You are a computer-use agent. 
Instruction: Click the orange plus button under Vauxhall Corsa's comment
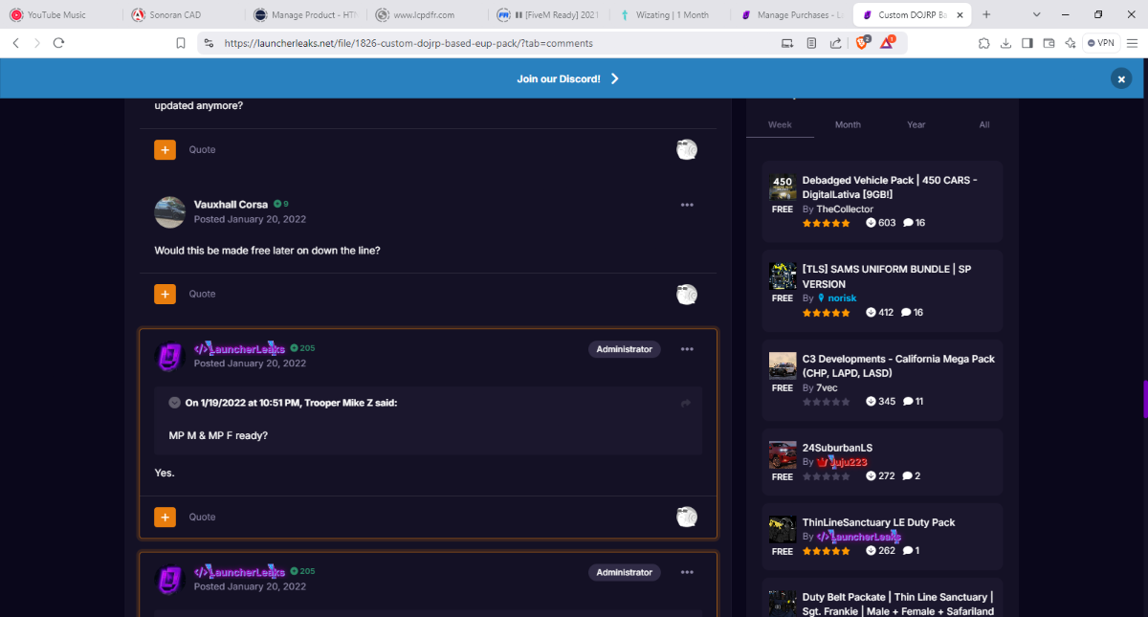[165, 294]
